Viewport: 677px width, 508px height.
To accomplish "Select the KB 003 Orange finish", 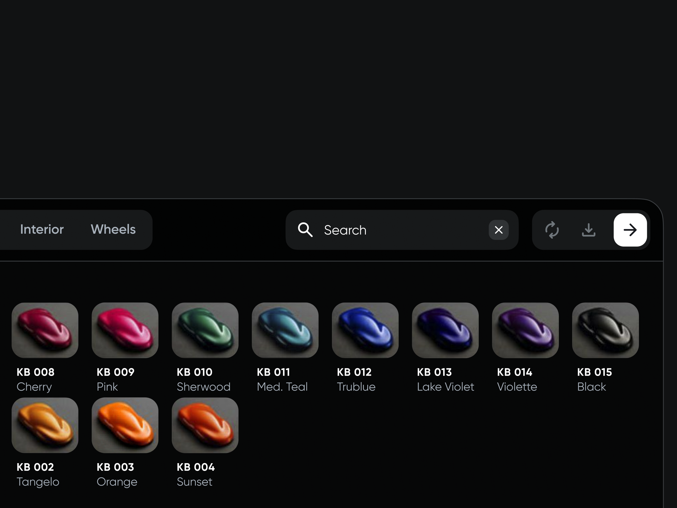I will click(x=125, y=425).
